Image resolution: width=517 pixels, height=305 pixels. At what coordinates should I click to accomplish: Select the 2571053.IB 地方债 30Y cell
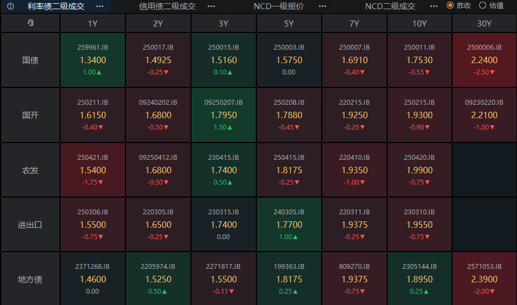pyautogui.click(x=485, y=279)
